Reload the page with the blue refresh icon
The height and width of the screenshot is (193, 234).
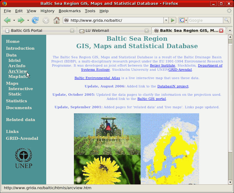click(x=35, y=20)
